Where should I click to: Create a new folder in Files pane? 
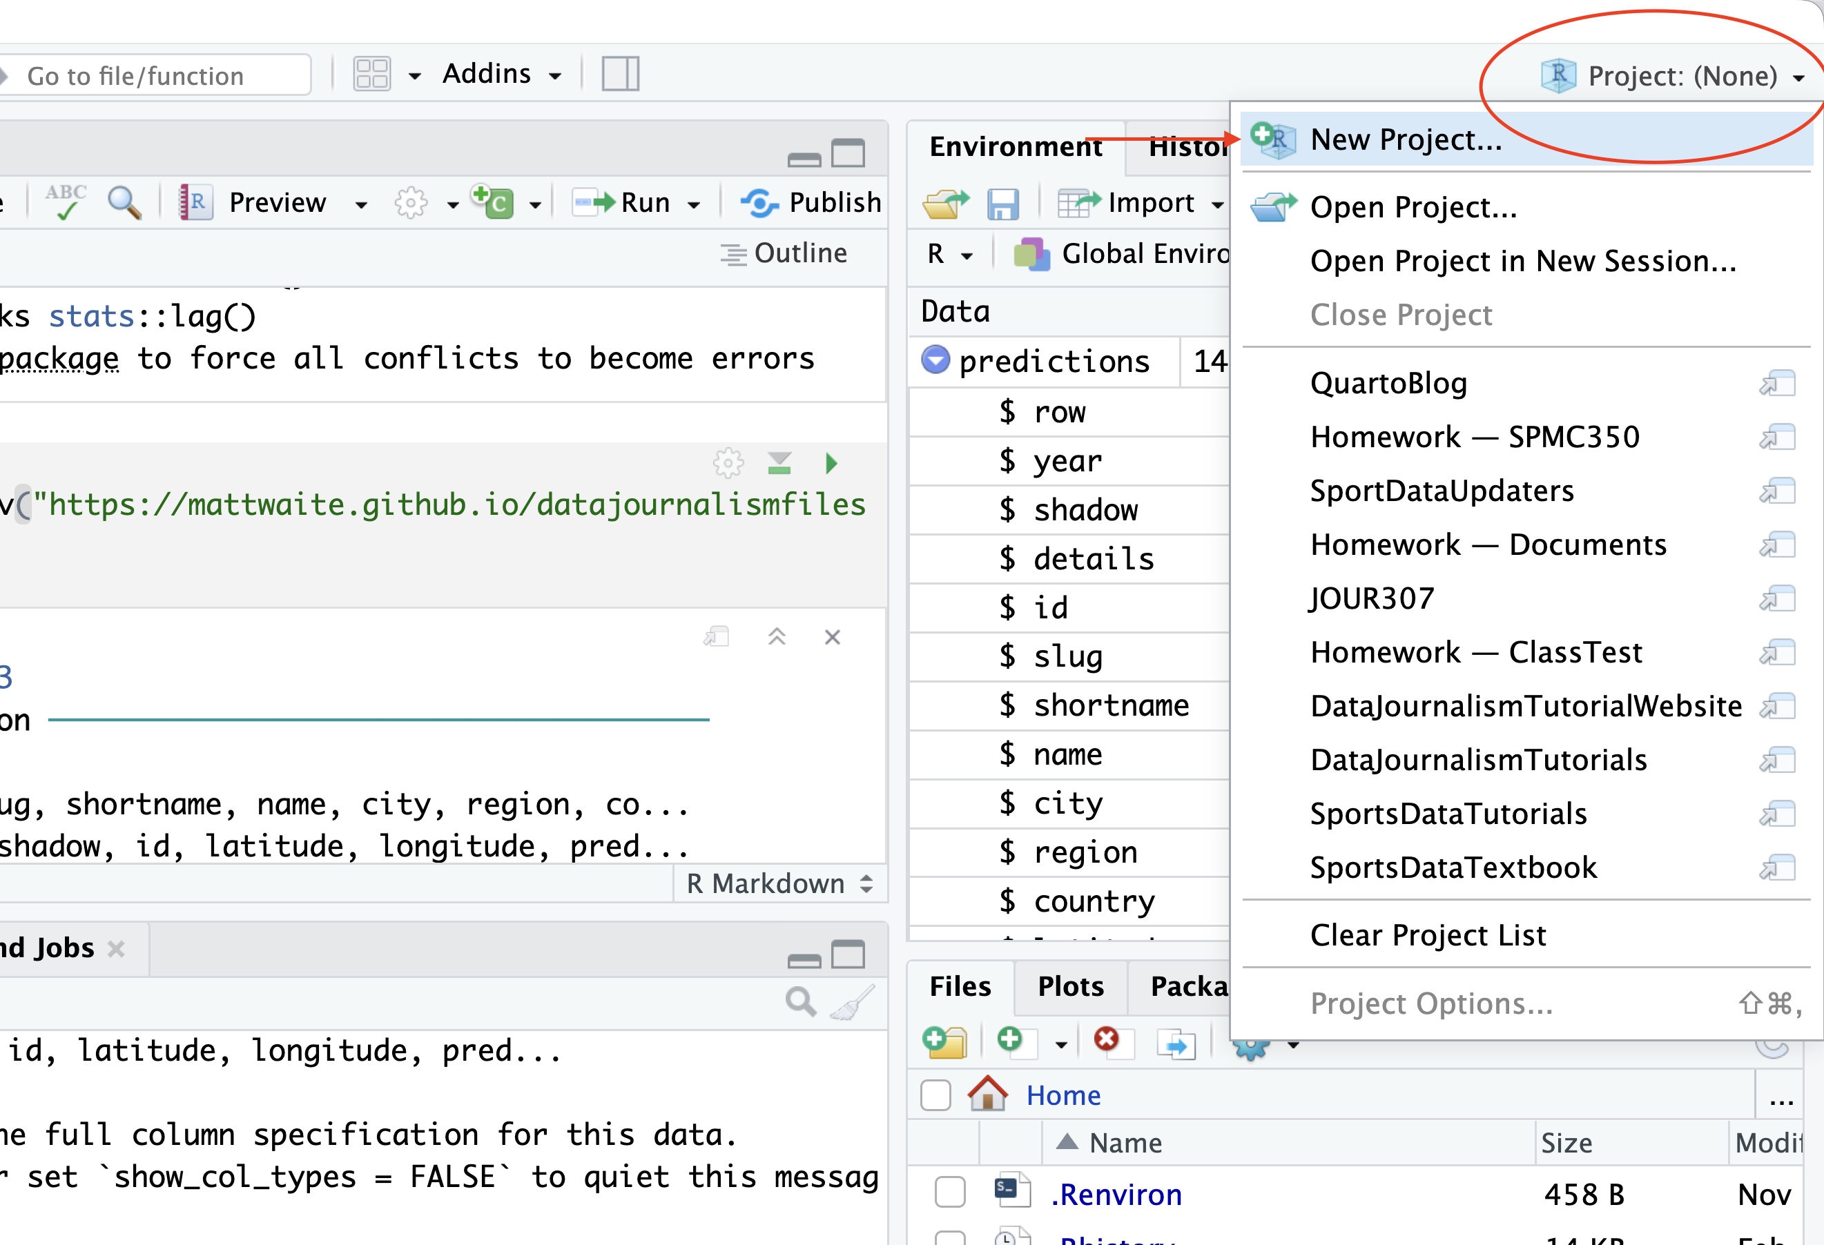tap(945, 1042)
